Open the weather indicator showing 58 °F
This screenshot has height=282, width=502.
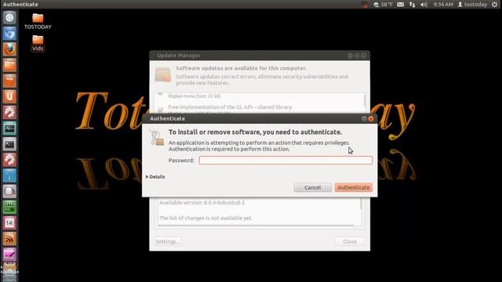pos(383,5)
